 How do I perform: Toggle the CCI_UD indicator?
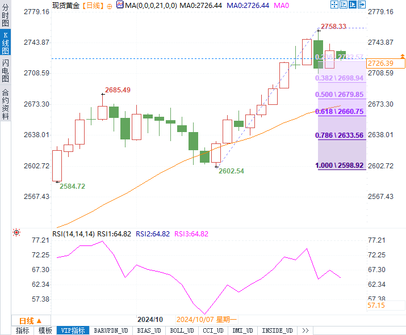click(213, 330)
